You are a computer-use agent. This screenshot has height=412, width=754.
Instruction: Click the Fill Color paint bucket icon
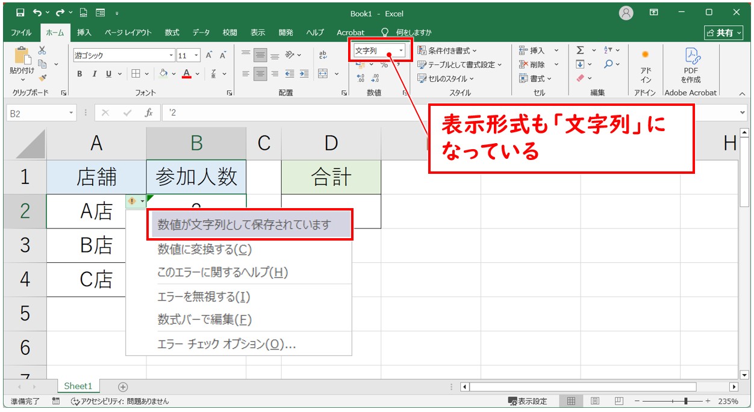tap(163, 73)
